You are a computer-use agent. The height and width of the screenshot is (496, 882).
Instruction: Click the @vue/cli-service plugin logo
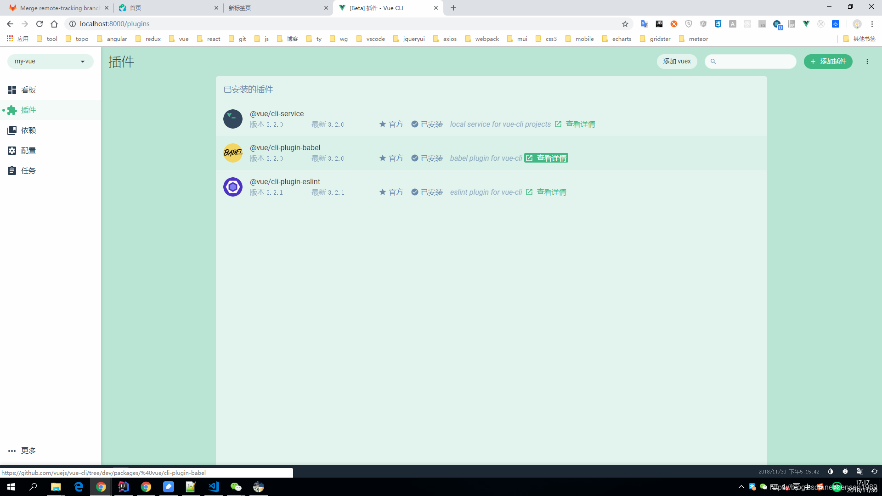point(233,119)
